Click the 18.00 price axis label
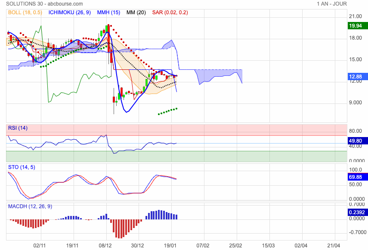 (356, 38)
